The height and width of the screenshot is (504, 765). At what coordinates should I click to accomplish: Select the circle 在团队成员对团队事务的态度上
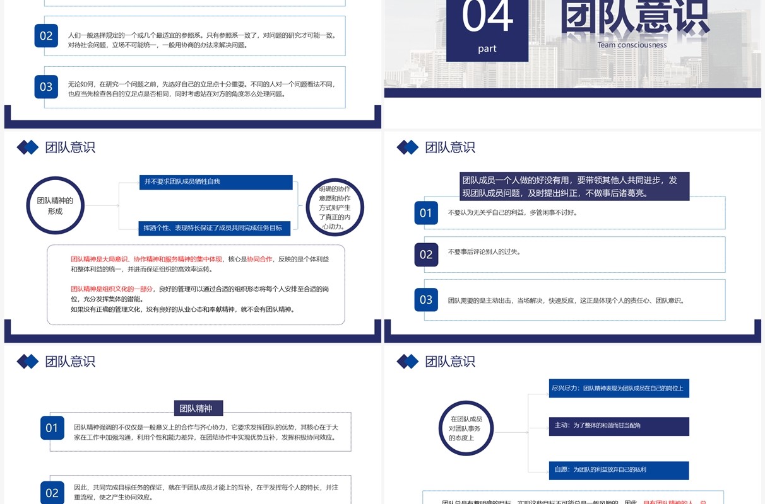click(466, 428)
